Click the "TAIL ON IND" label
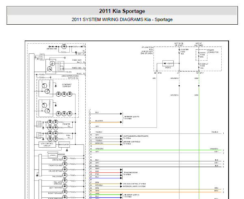The image size is (244, 199). pyautogui.click(x=57, y=176)
